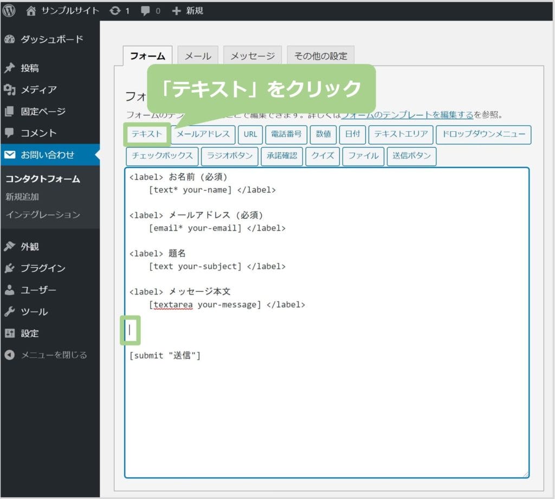Click the 数値 tag button
Image resolution: width=555 pixels, height=499 pixels.
coord(323,135)
